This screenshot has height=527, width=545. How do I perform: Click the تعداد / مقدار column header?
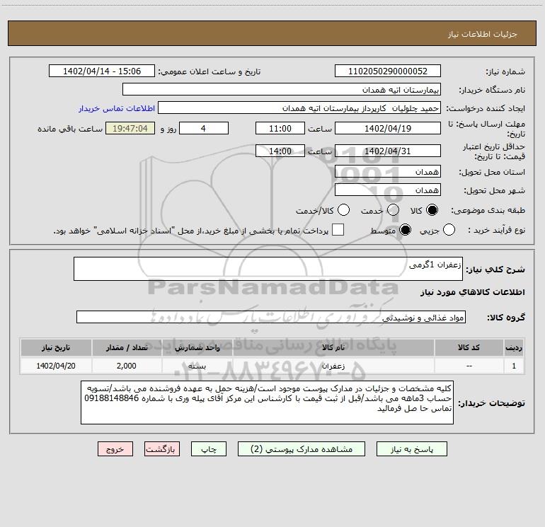click(127, 347)
